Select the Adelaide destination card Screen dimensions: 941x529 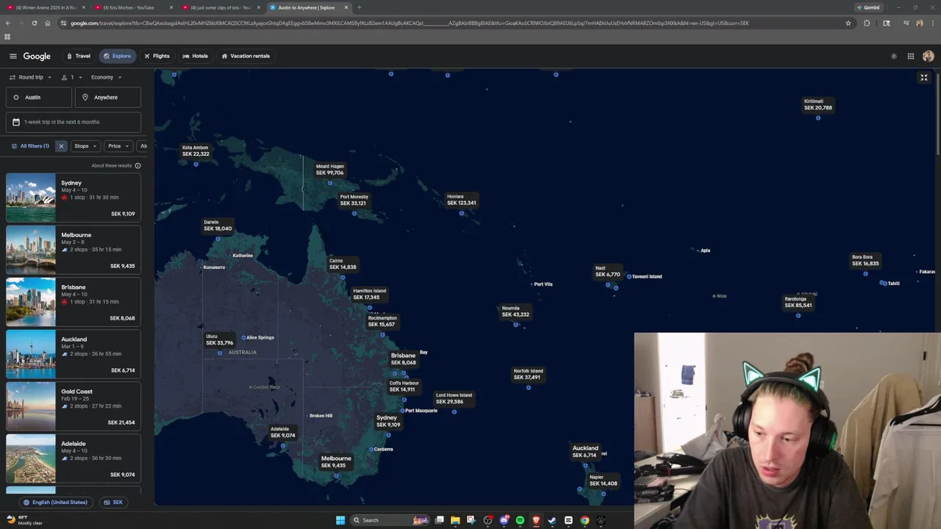[x=74, y=458]
